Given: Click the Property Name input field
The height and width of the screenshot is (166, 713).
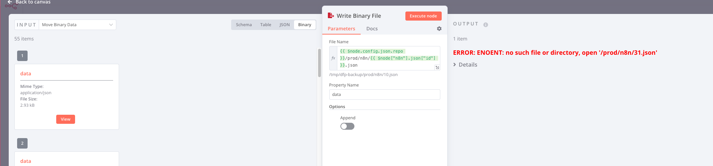Looking at the screenshot, I should (x=384, y=95).
